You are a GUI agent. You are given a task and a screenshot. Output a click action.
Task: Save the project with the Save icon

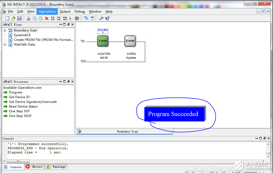pyautogui.click(x=19, y=18)
